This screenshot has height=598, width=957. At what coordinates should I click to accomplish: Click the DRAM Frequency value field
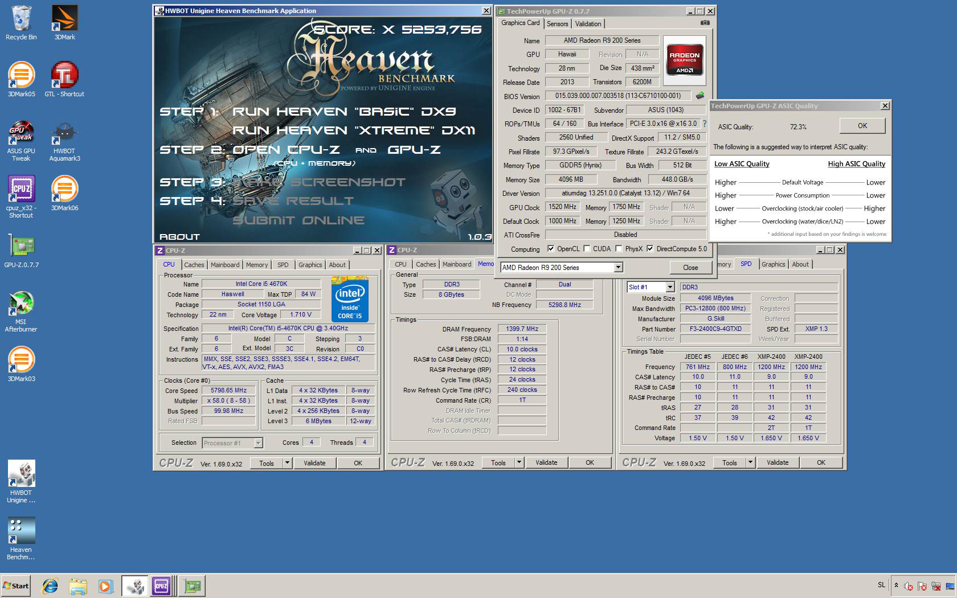click(x=522, y=329)
